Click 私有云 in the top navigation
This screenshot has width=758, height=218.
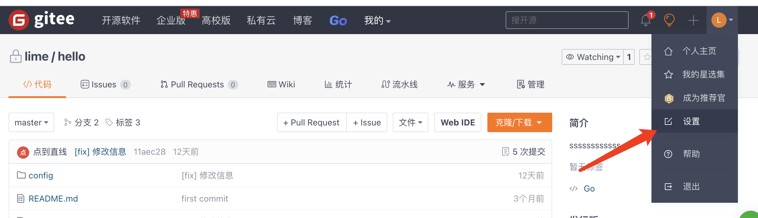tap(261, 20)
